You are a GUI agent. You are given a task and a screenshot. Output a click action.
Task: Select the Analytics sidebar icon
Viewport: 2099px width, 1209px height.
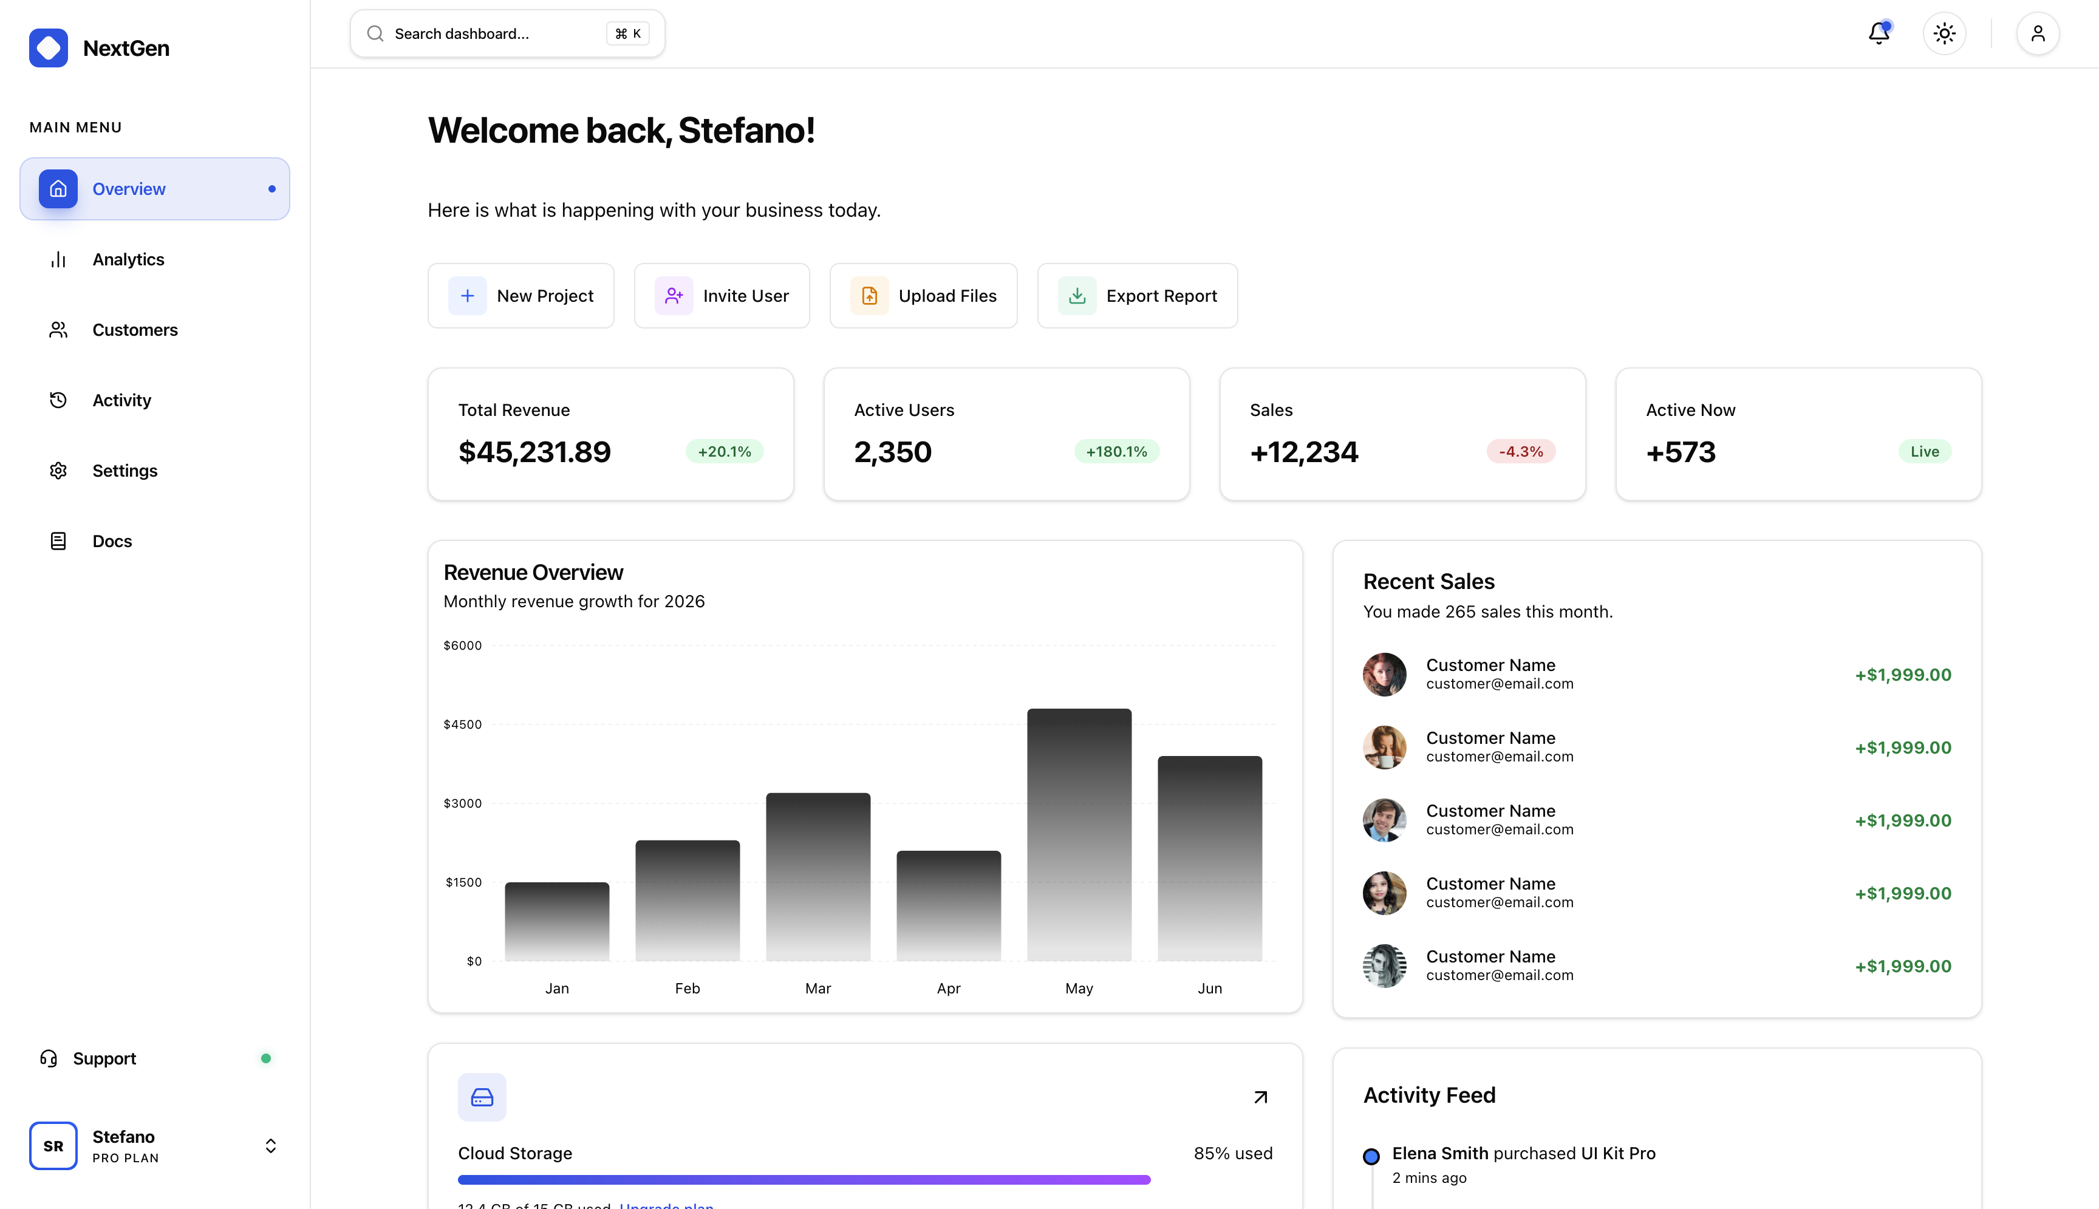pos(57,259)
